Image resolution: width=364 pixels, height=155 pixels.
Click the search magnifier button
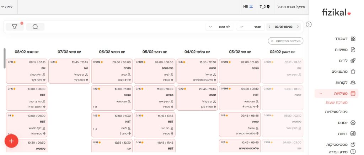pyautogui.click(x=35, y=27)
